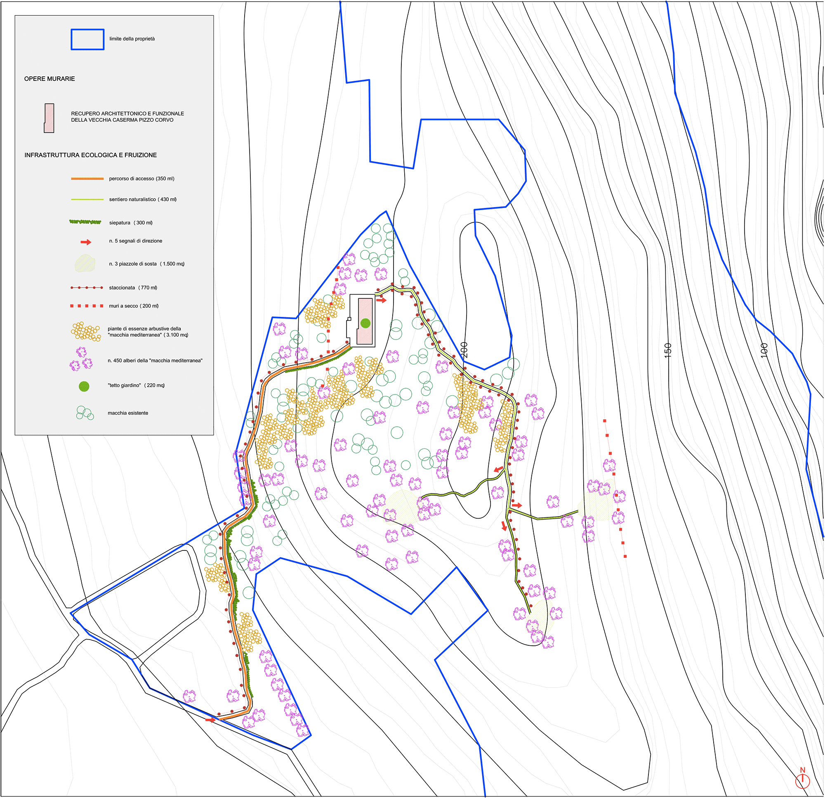Click the 'OPERE MURARIE' heading
This screenshot has height=798, width=825.
[49, 79]
